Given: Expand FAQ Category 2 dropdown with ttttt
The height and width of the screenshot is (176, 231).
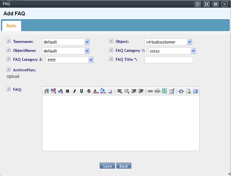Looking at the screenshot, I should [x=91, y=60].
